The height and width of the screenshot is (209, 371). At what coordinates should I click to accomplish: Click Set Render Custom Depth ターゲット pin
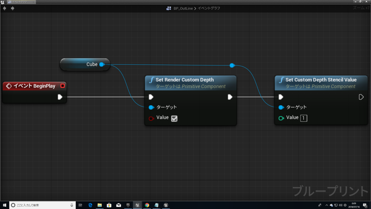(151, 107)
